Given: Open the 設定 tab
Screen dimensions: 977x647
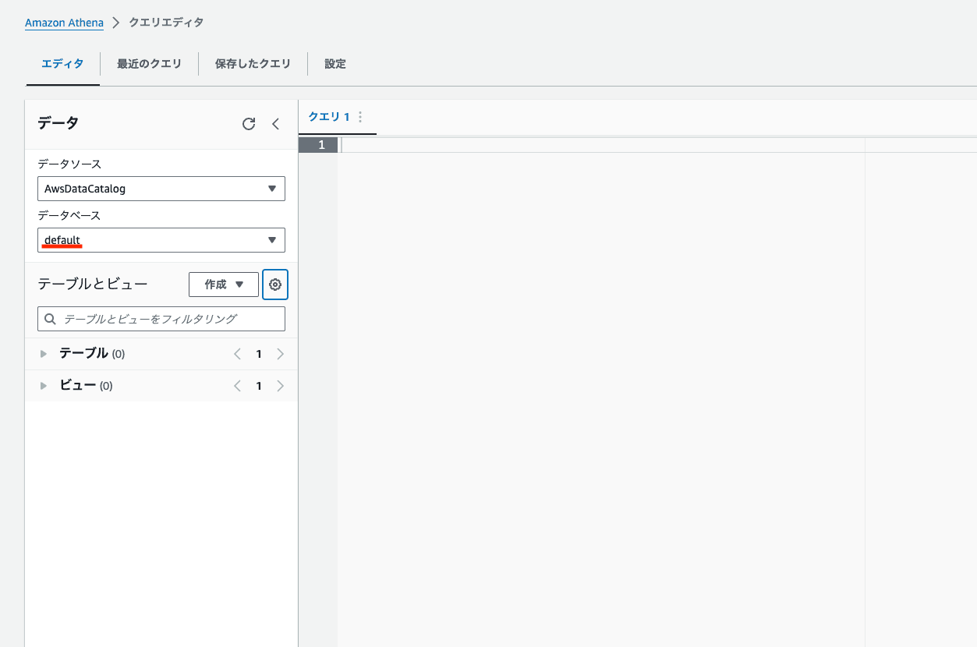Looking at the screenshot, I should tap(335, 64).
